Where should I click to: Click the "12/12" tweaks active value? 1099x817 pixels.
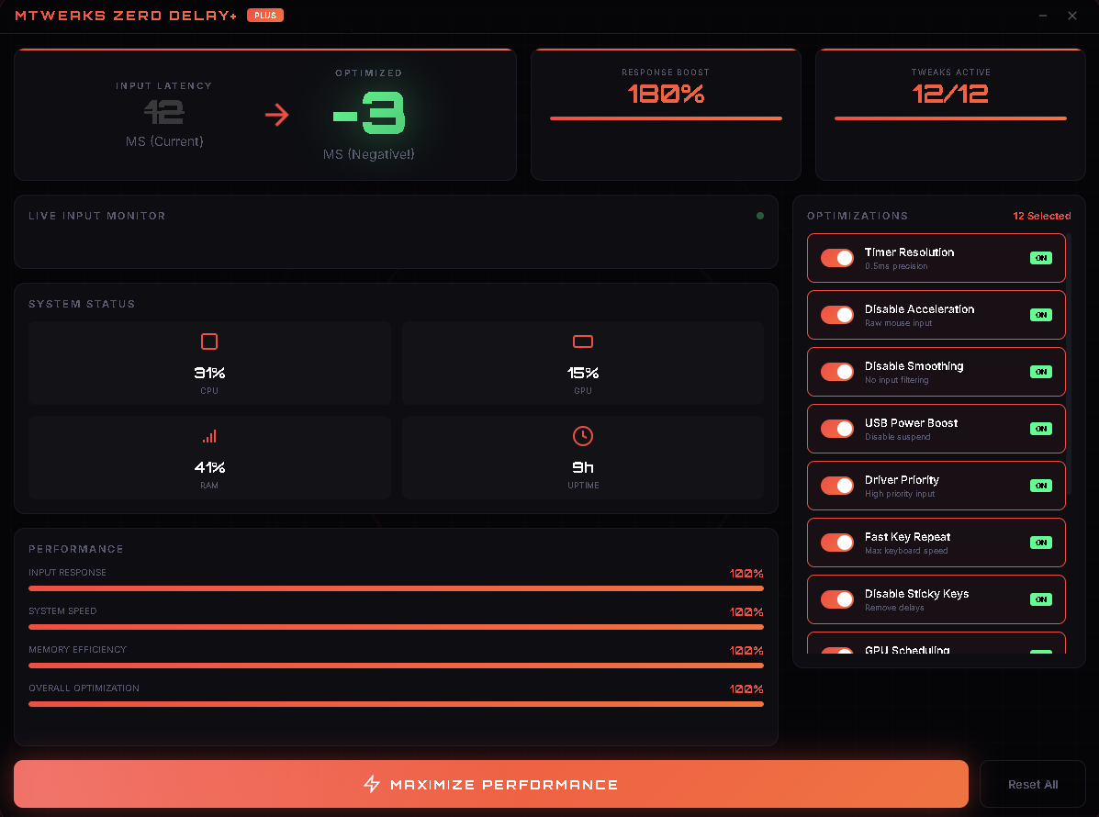tap(950, 94)
